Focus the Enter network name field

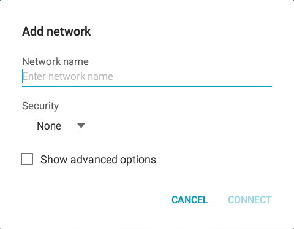[x=147, y=76]
